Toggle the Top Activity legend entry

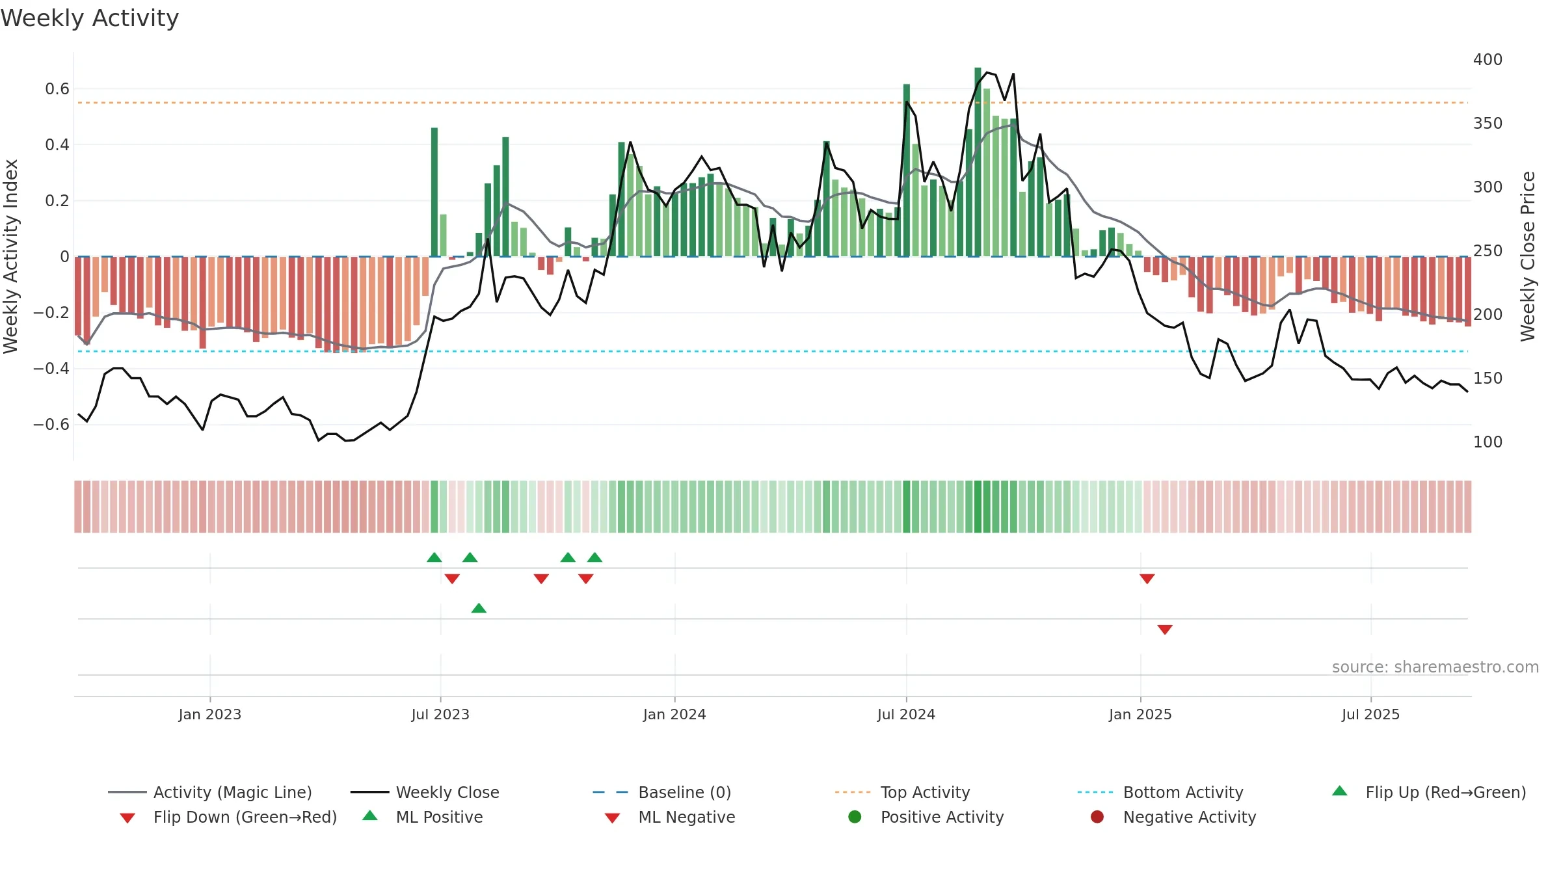tap(902, 792)
